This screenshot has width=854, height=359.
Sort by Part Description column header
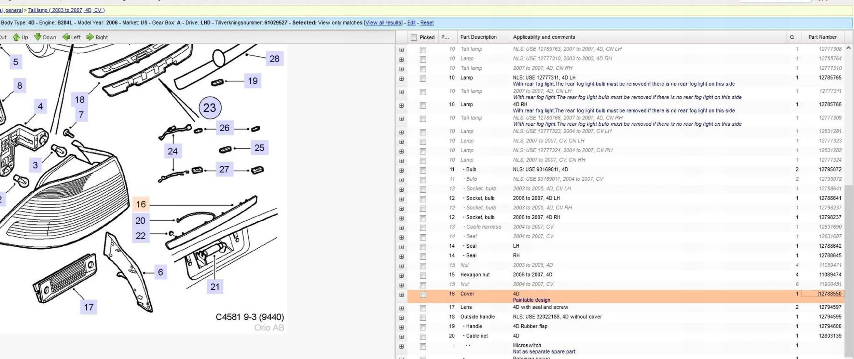[x=478, y=37]
